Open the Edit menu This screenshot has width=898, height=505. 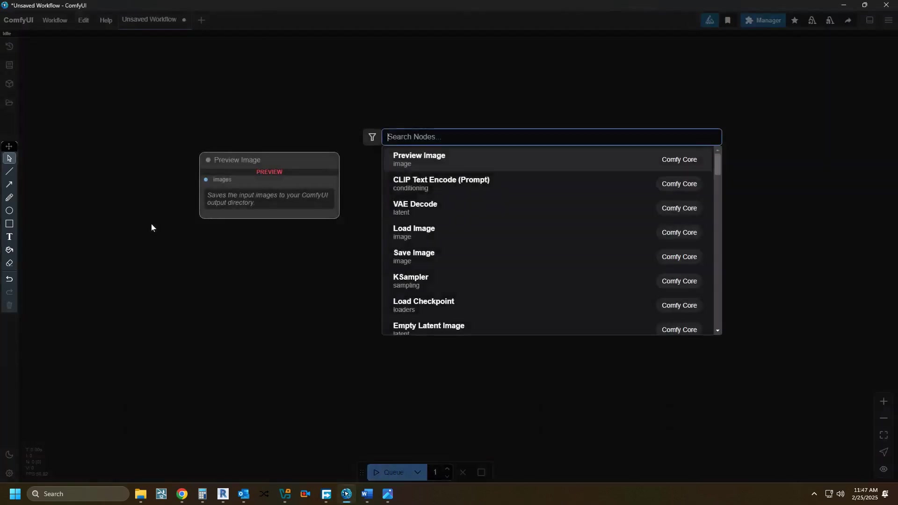click(83, 20)
